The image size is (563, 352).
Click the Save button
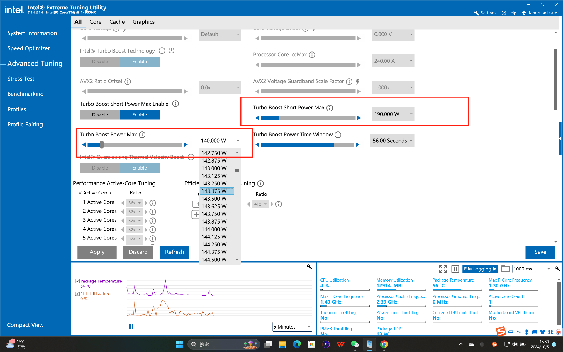[x=540, y=252]
